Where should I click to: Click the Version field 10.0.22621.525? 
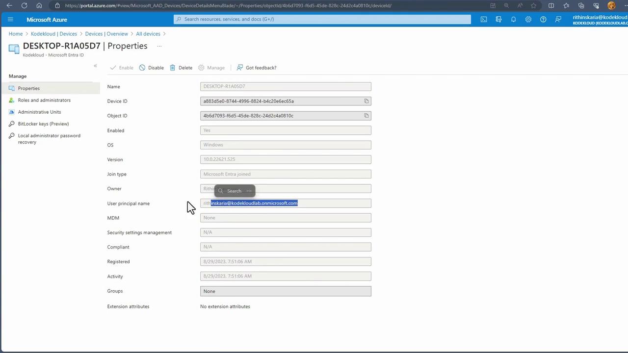[x=286, y=159]
